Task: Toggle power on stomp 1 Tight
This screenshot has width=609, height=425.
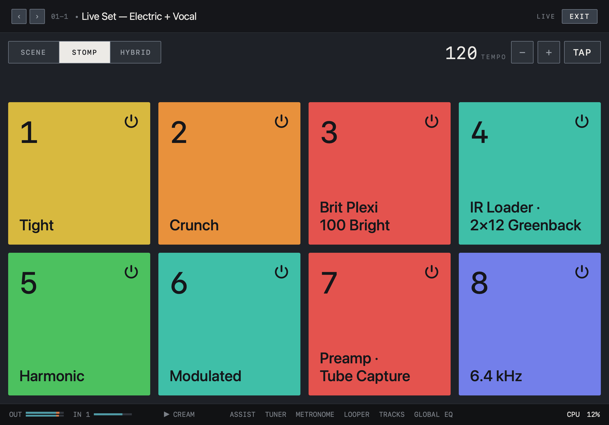Action: click(x=131, y=121)
